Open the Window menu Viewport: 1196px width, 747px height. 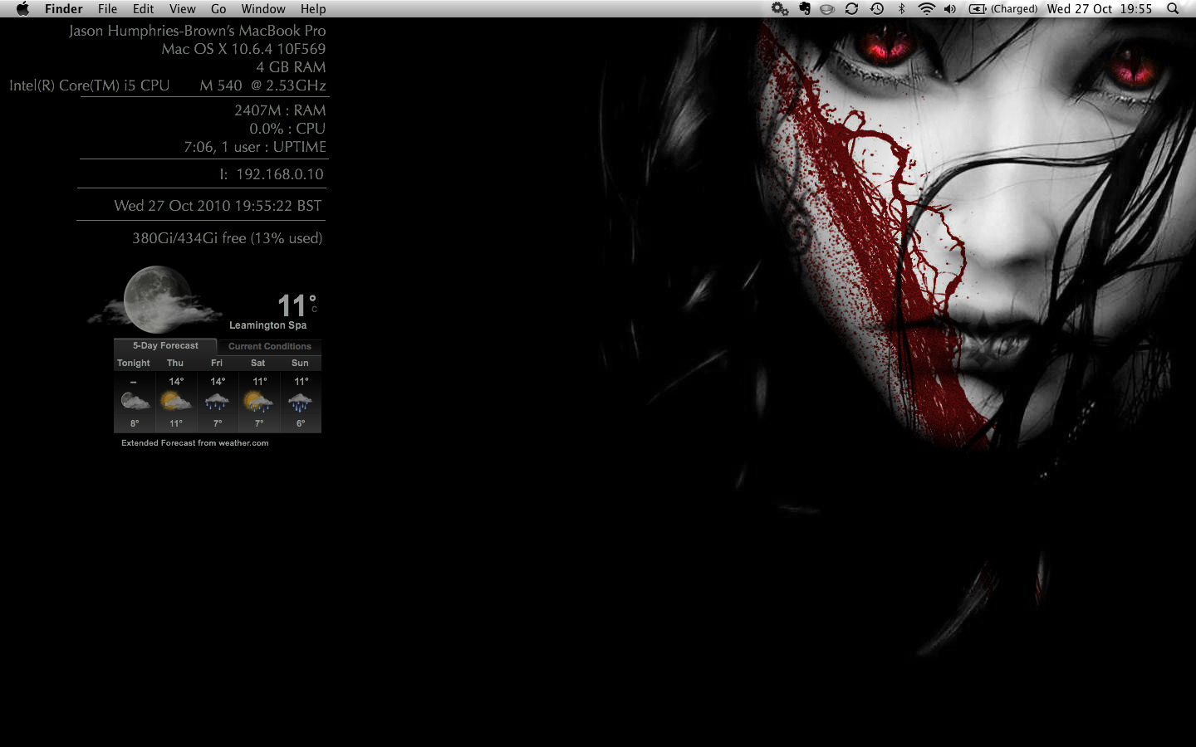click(x=263, y=8)
